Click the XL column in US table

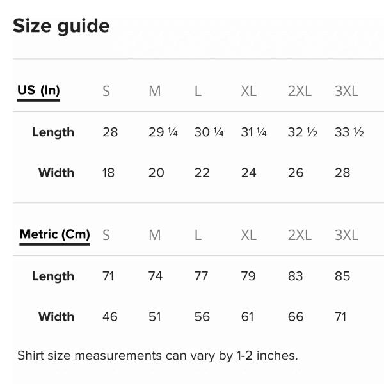point(248,91)
